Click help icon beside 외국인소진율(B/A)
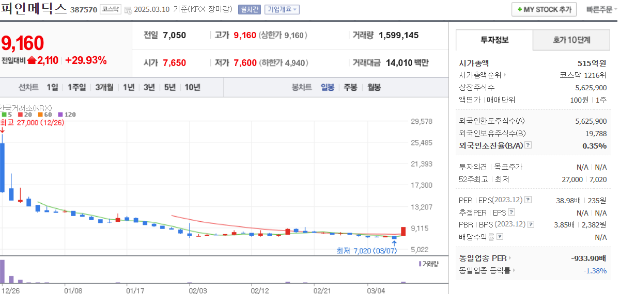 [528, 145]
